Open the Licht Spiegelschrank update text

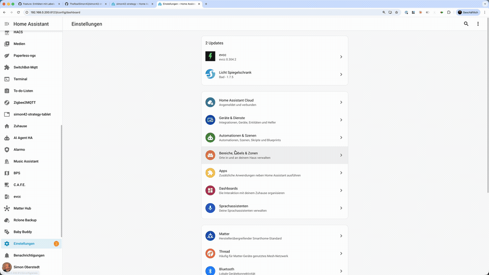click(x=235, y=74)
